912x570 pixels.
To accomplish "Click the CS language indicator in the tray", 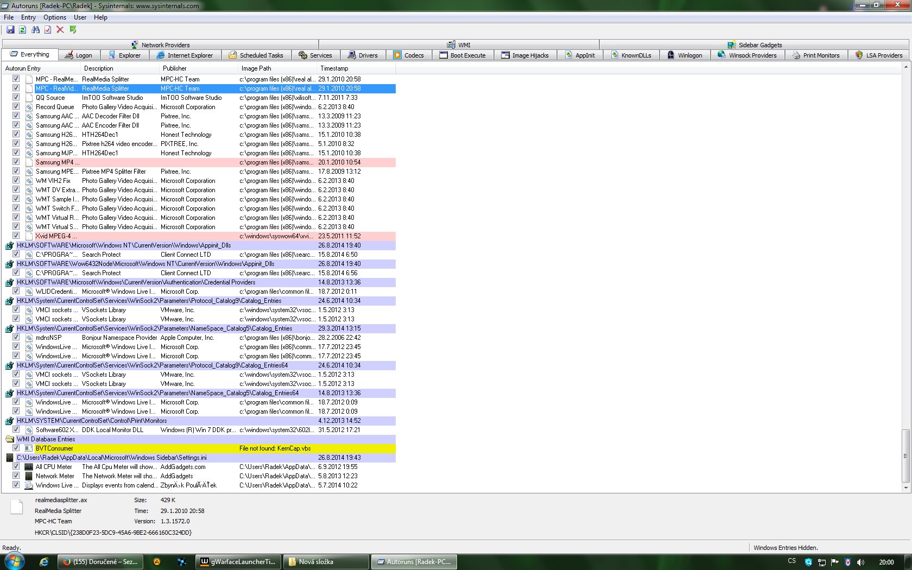I will coord(792,561).
